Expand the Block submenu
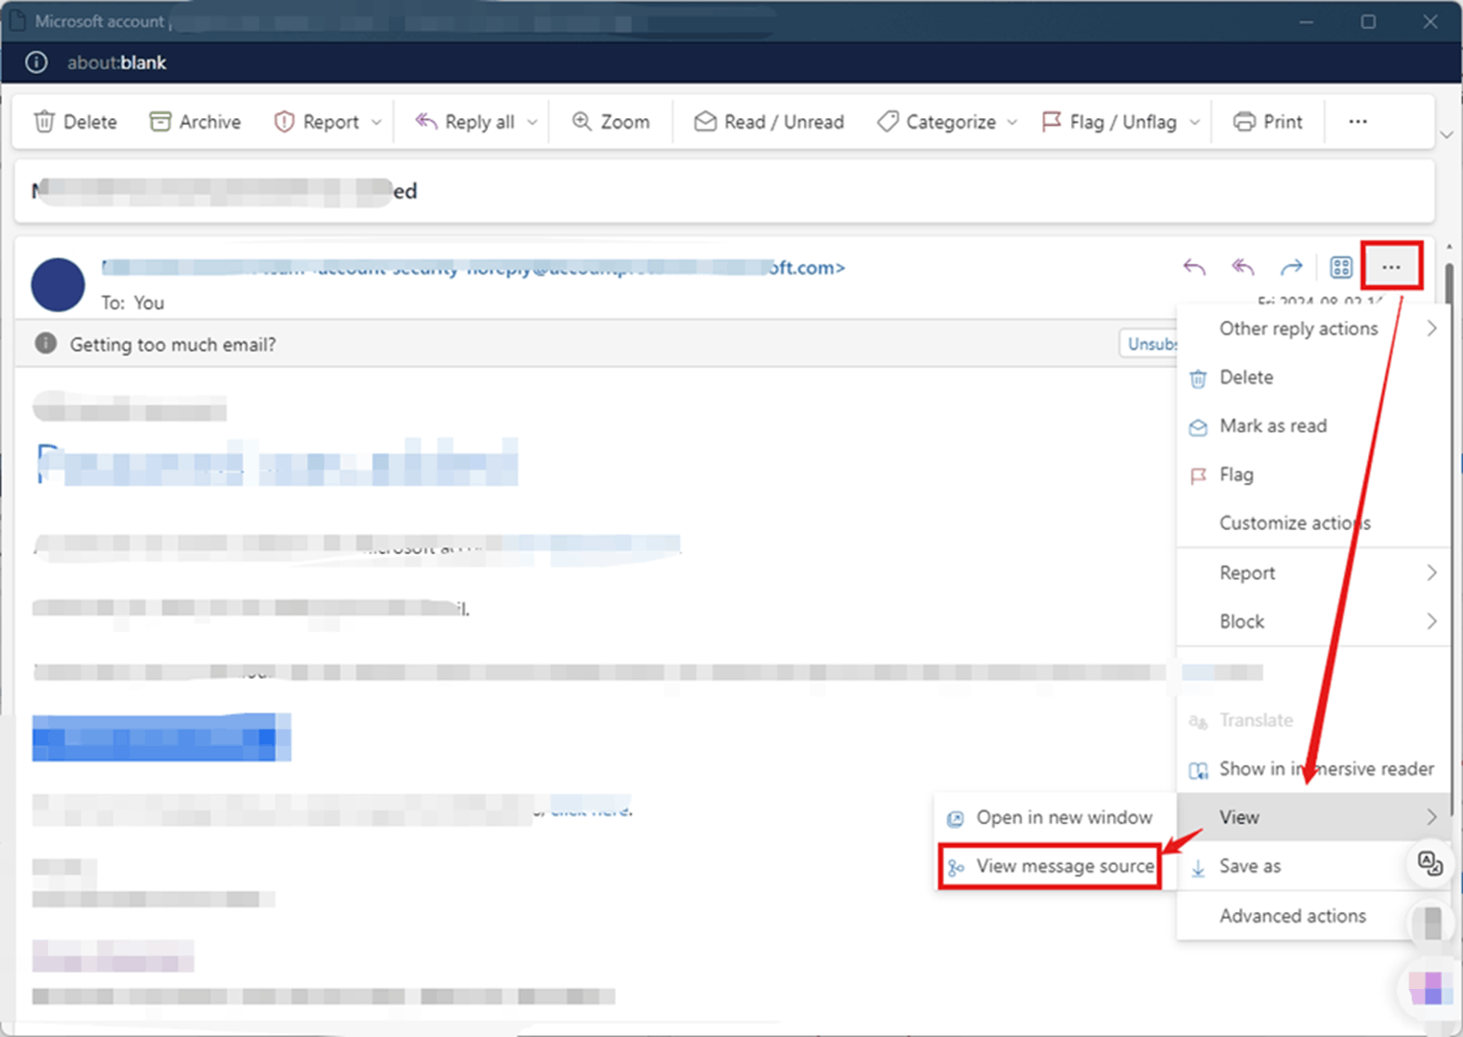This screenshot has height=1037, width=1463. coord(1313,621)
